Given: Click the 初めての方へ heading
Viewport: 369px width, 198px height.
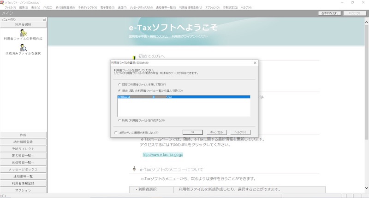Looking at the screenshot, I should [x=151, y=56].
